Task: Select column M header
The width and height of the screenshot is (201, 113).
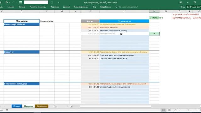Action: pyautogui.click(x=154, y=11)
